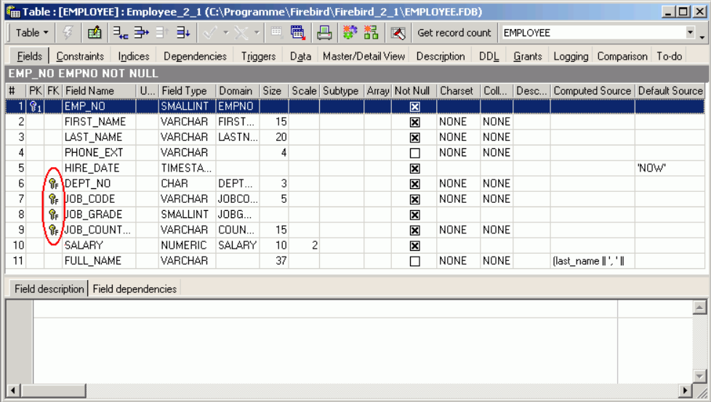Open the Table dropdown menu
This screenshot has width=711, height=402.
point(32,33)
